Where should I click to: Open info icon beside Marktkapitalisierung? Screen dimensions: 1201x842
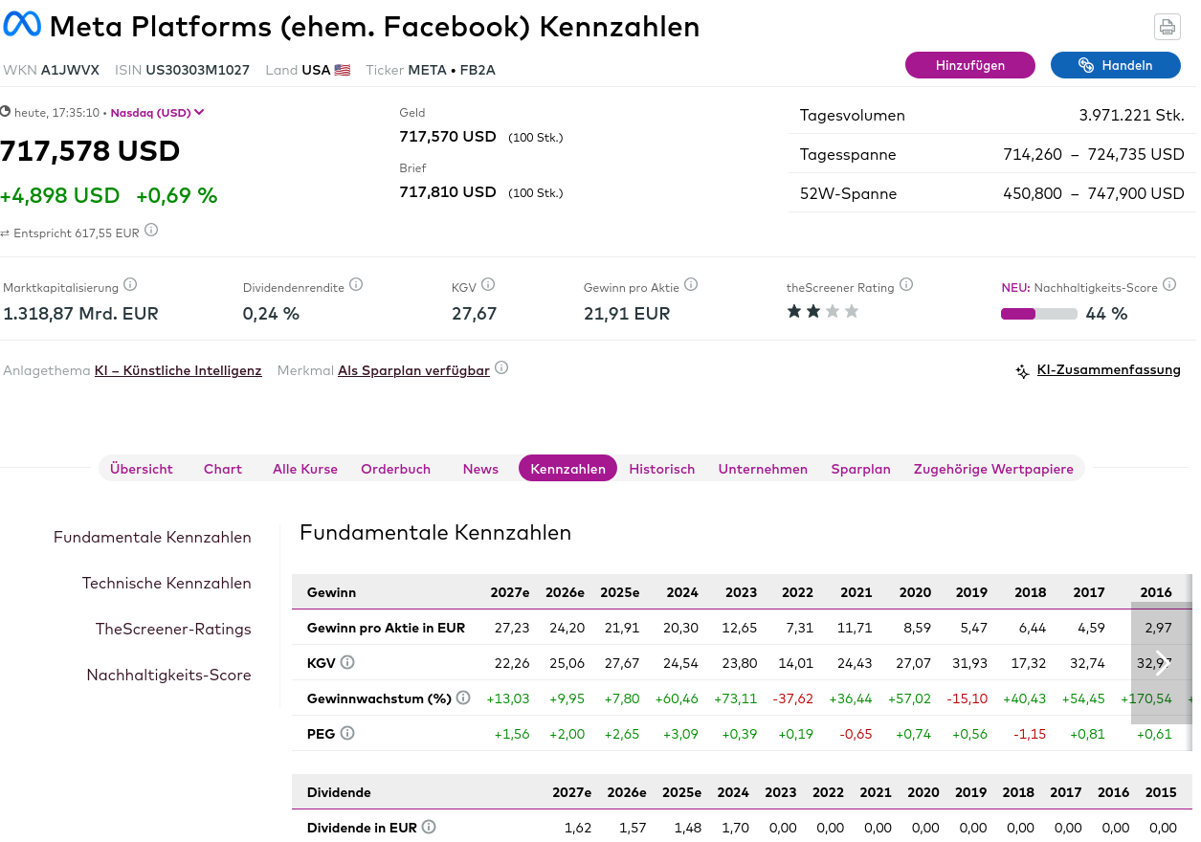pyautogui.click(x=130, y=285)
